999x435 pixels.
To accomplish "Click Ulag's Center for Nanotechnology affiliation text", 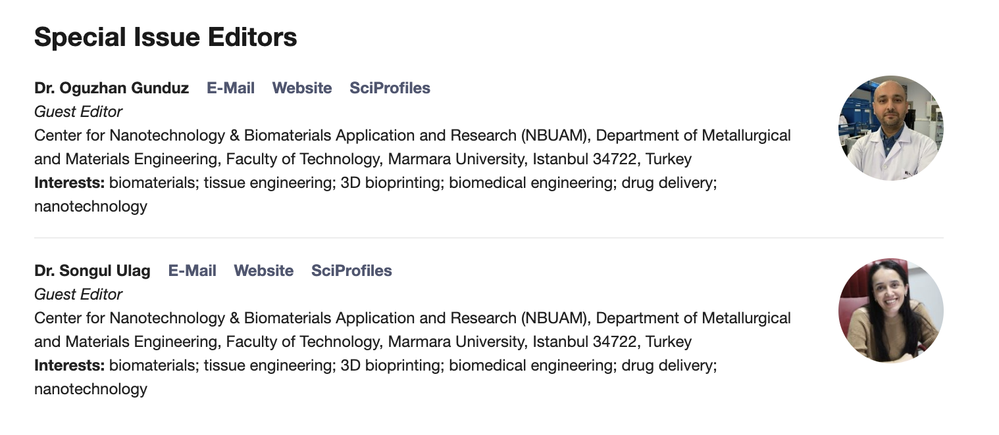I will (x=413, y=330).
